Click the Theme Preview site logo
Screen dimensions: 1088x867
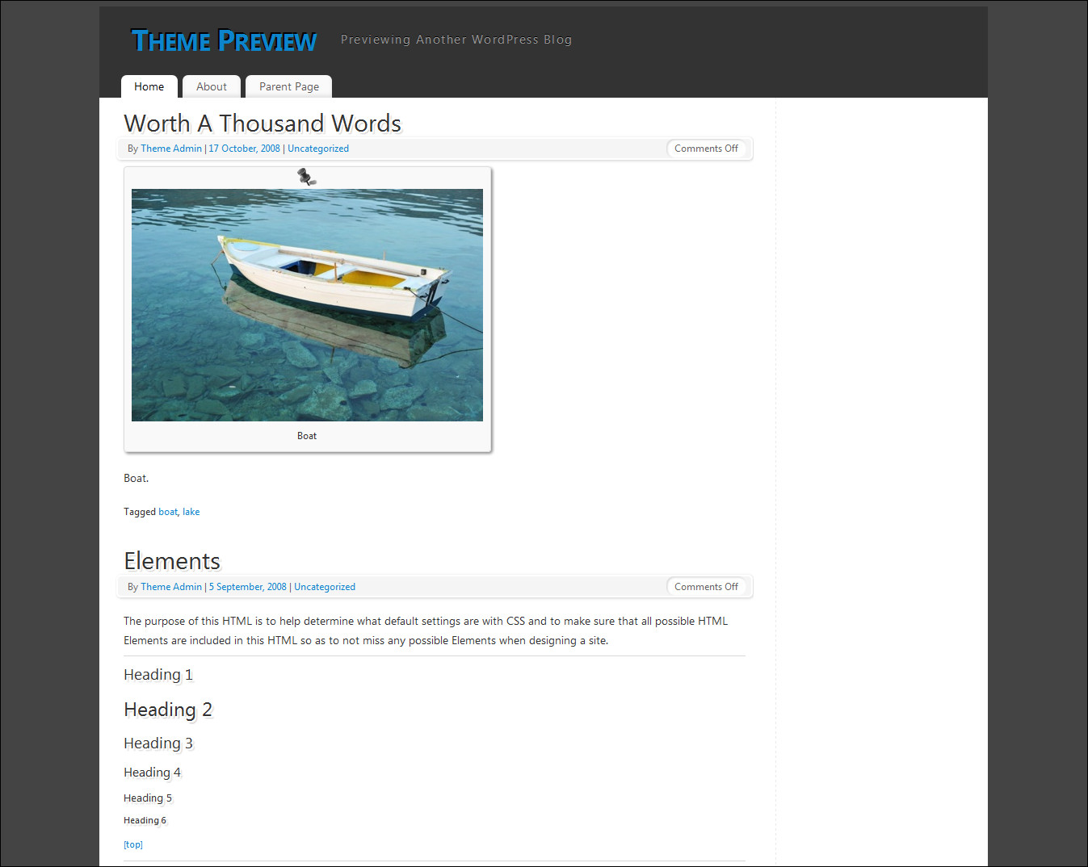tap(224, 40)
